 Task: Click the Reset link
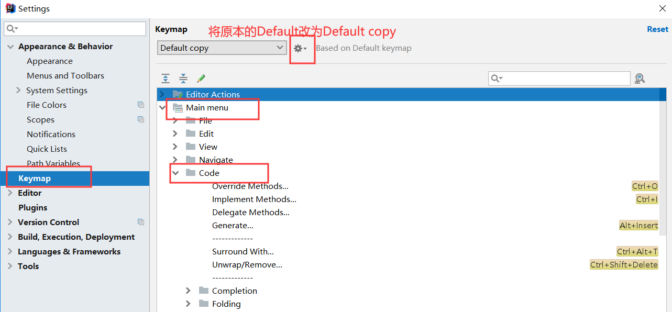click(657, 29)
